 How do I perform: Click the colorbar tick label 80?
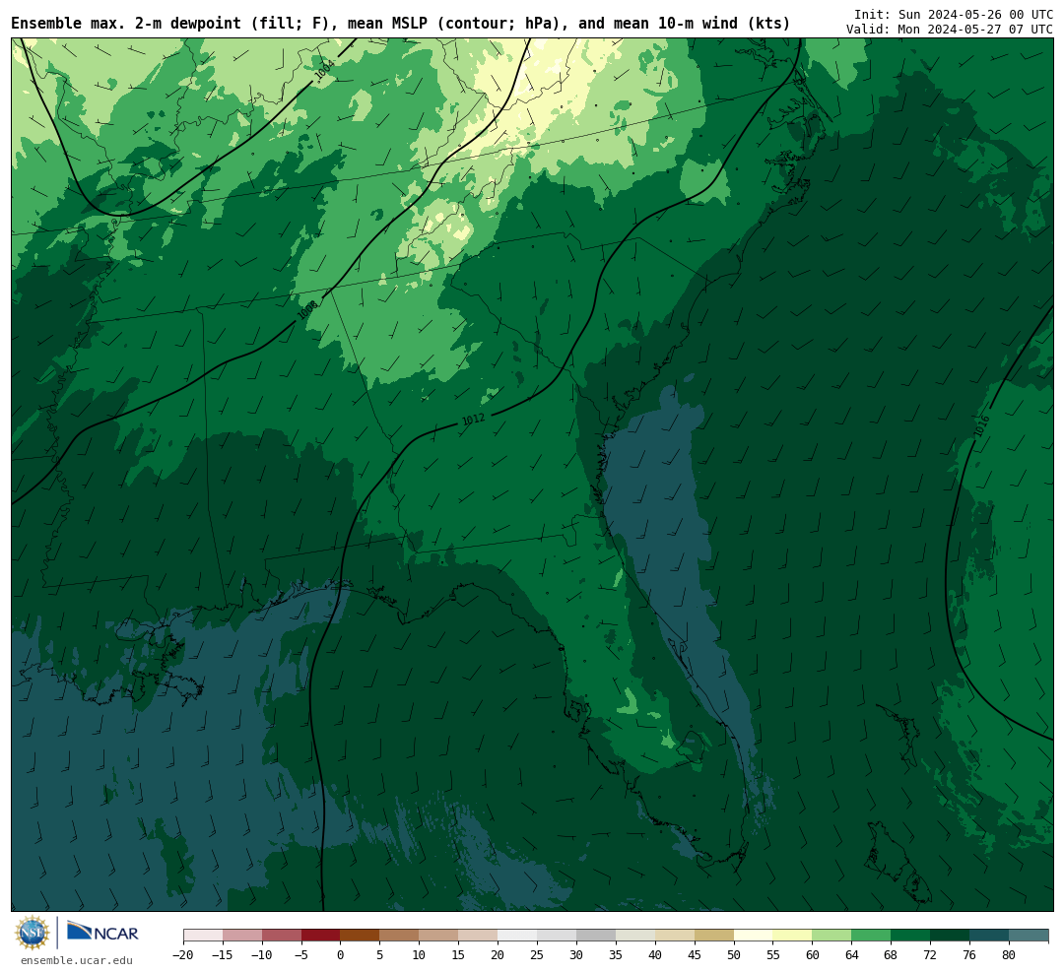[1009, 955]
